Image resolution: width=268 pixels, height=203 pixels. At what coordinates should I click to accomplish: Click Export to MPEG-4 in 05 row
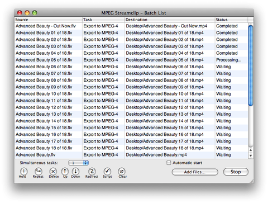point(100,60)
